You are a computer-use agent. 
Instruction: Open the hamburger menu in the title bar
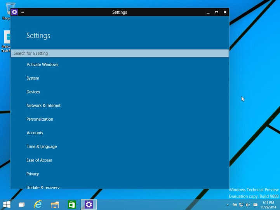point(23,12)
